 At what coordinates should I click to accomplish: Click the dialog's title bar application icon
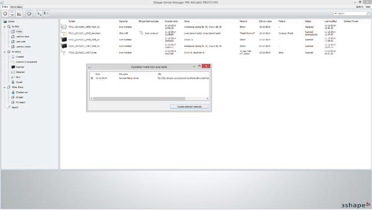coord(90,67)
